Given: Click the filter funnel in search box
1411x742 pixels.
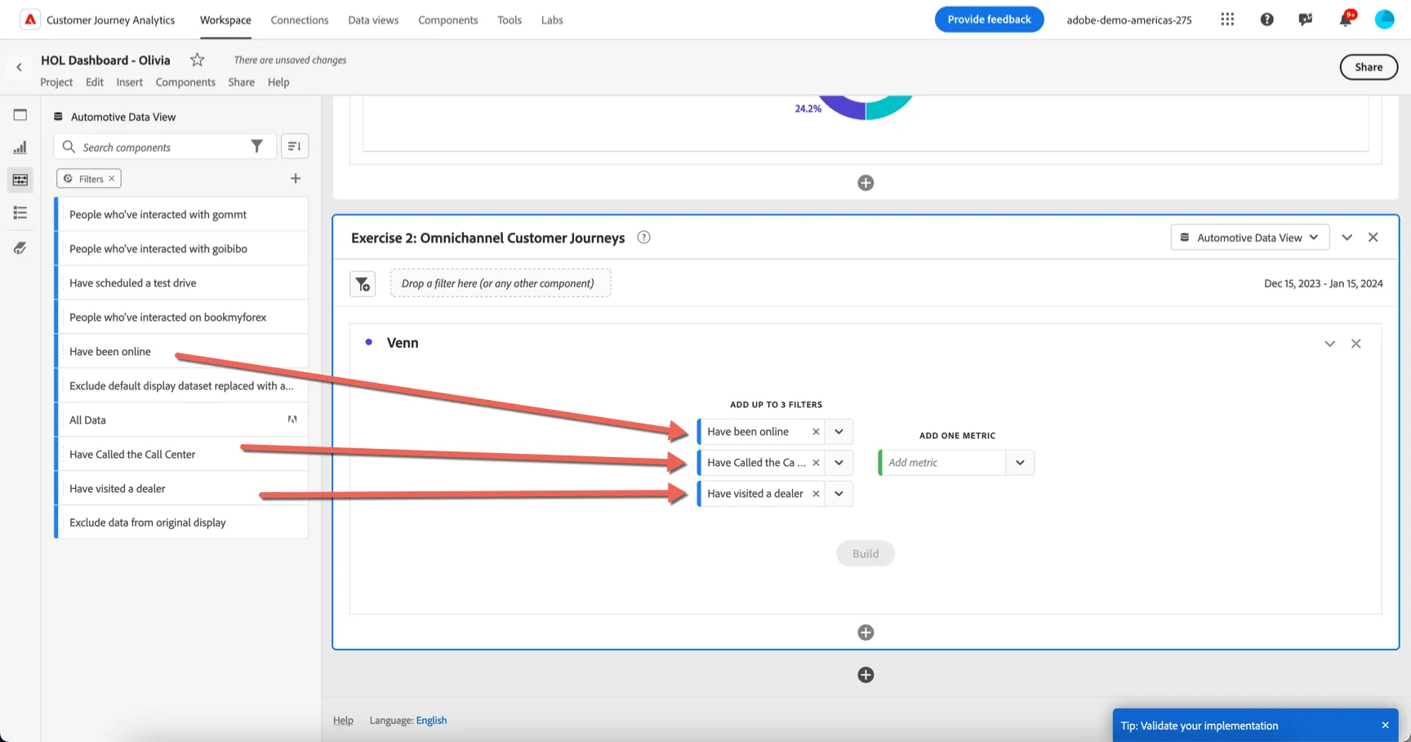Looking at the screenshot, I should coord(256,146).
